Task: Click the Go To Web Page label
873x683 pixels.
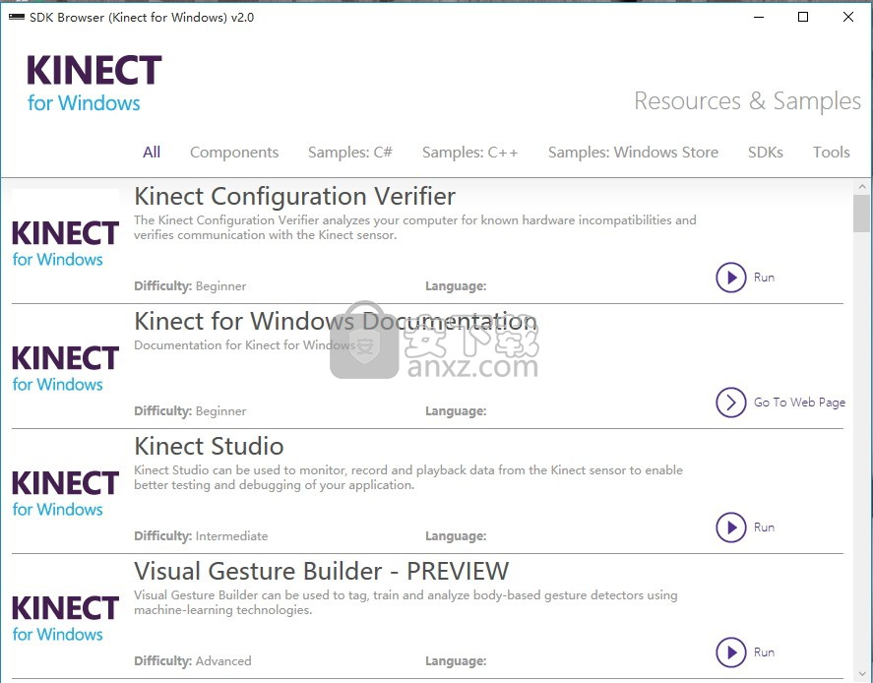Action: pyautogui.click(x=799, y=403)
